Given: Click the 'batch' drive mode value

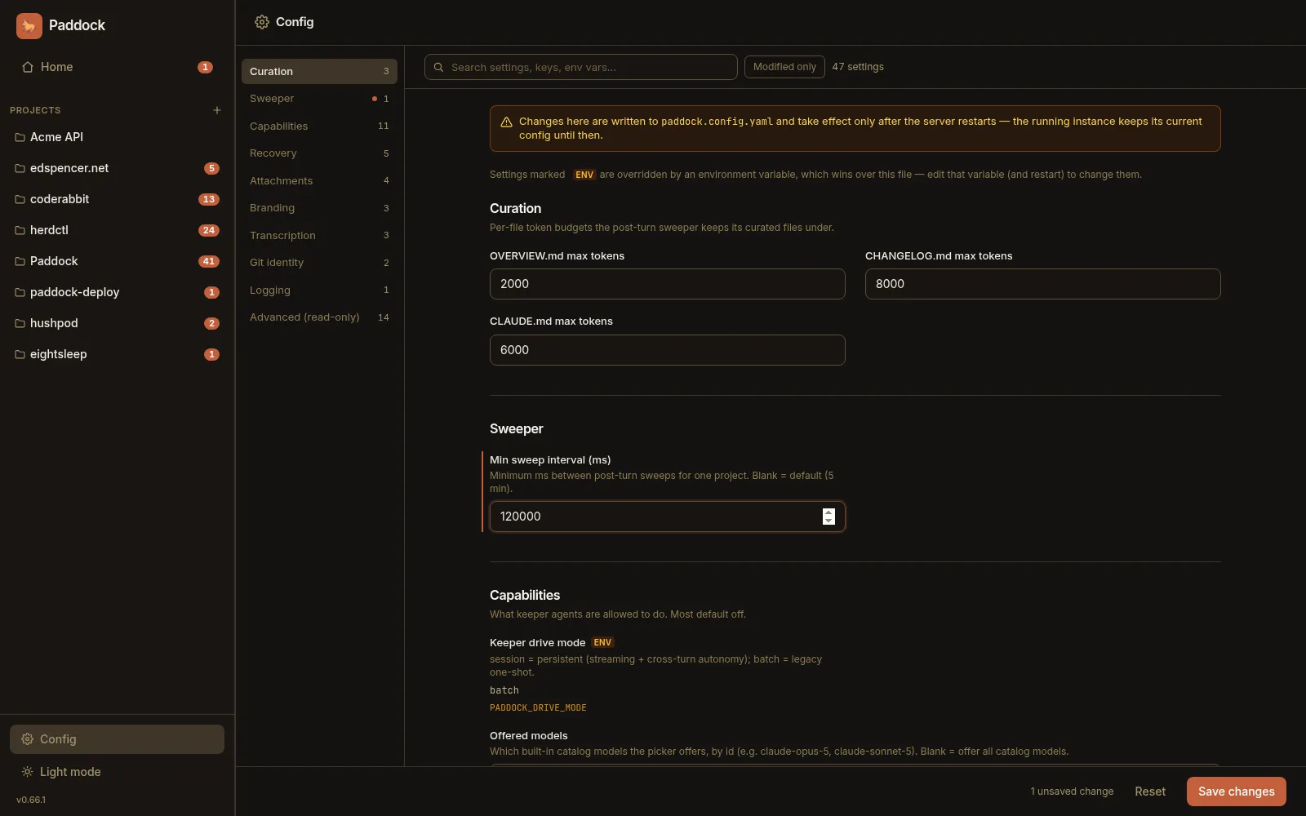Looking at the screenshot, I should coord(504,690).
